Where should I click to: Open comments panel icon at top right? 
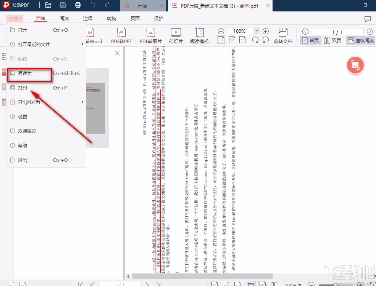pos(367,19)
